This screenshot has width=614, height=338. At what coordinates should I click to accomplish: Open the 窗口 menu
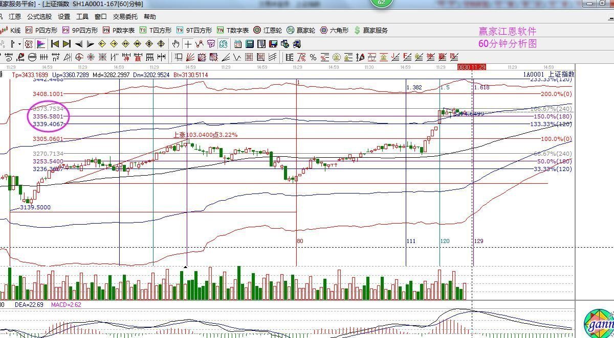(101, 17)
